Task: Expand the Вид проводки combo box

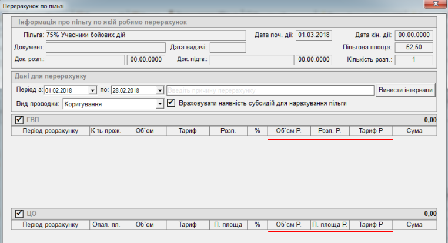Action: (x=159, y=104)
